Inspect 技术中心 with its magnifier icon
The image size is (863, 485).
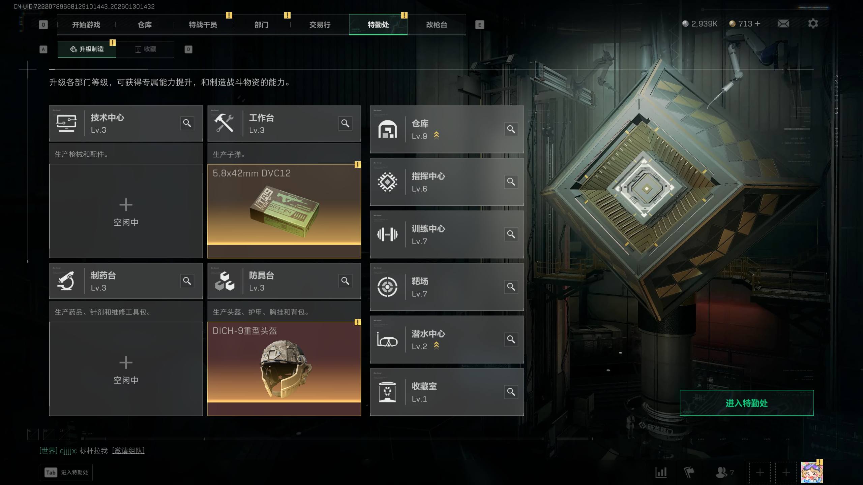pos(187,123)
